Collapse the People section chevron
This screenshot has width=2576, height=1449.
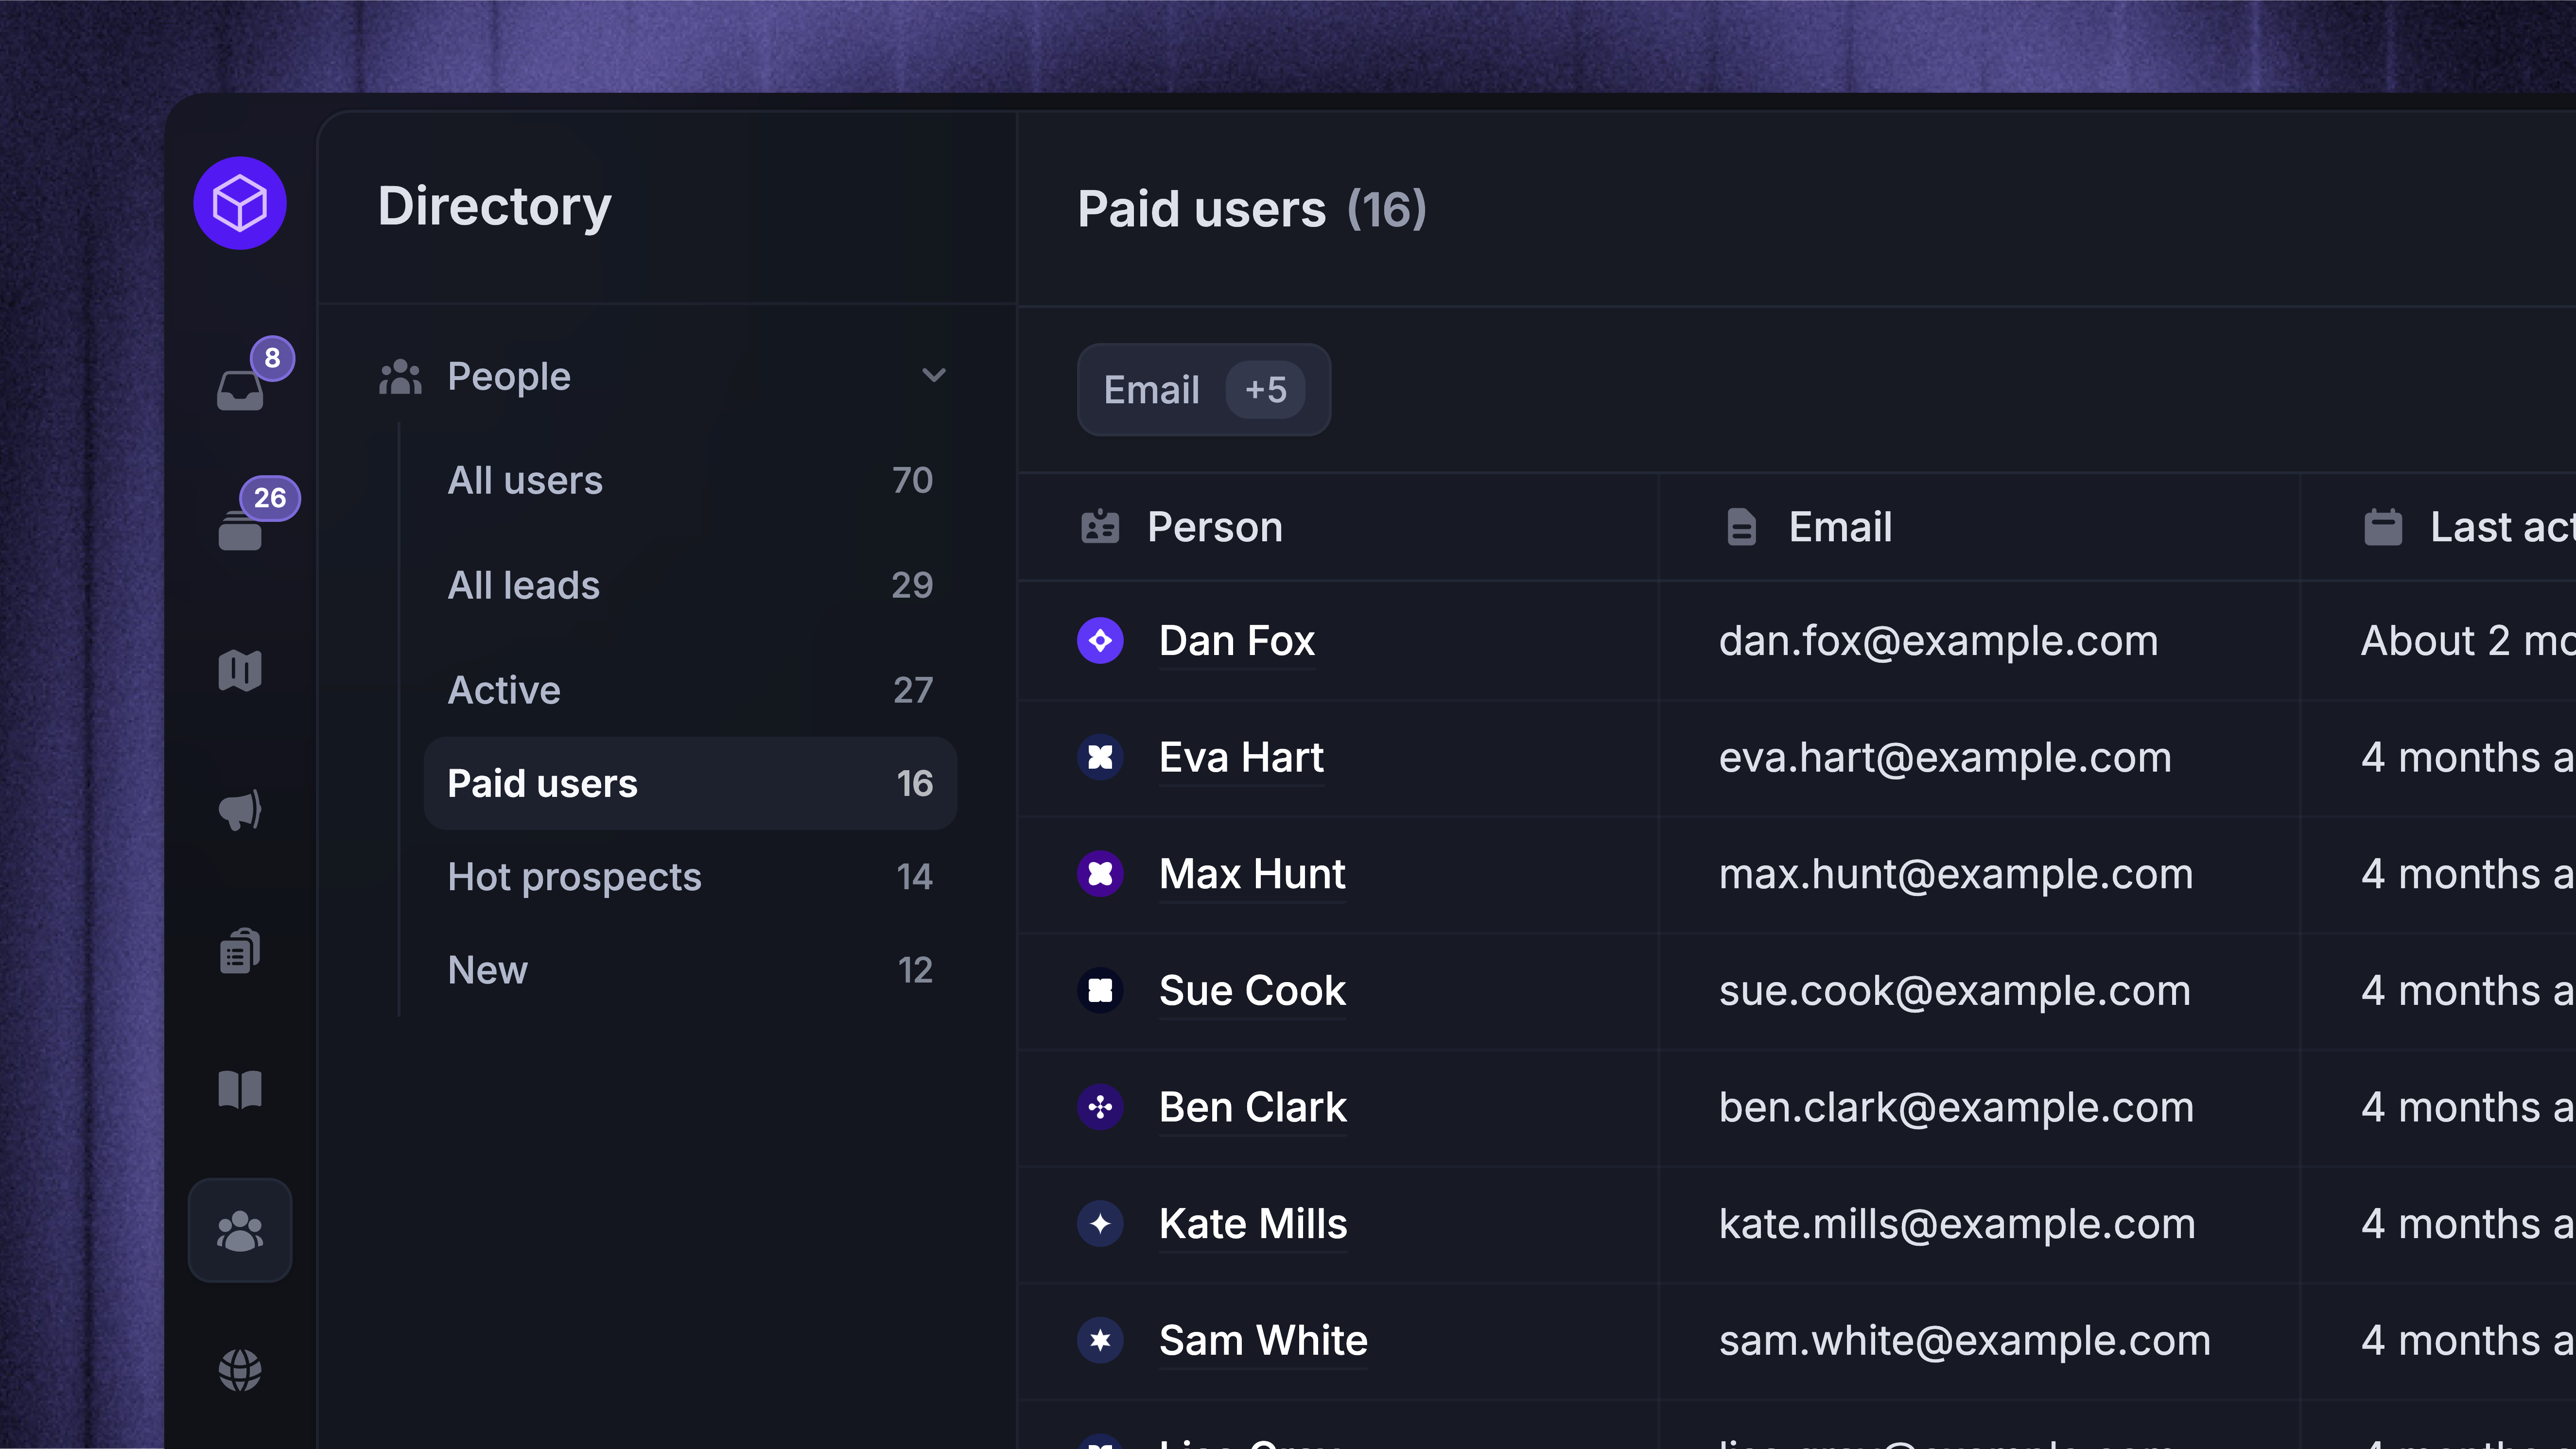(x=933, y=376)
